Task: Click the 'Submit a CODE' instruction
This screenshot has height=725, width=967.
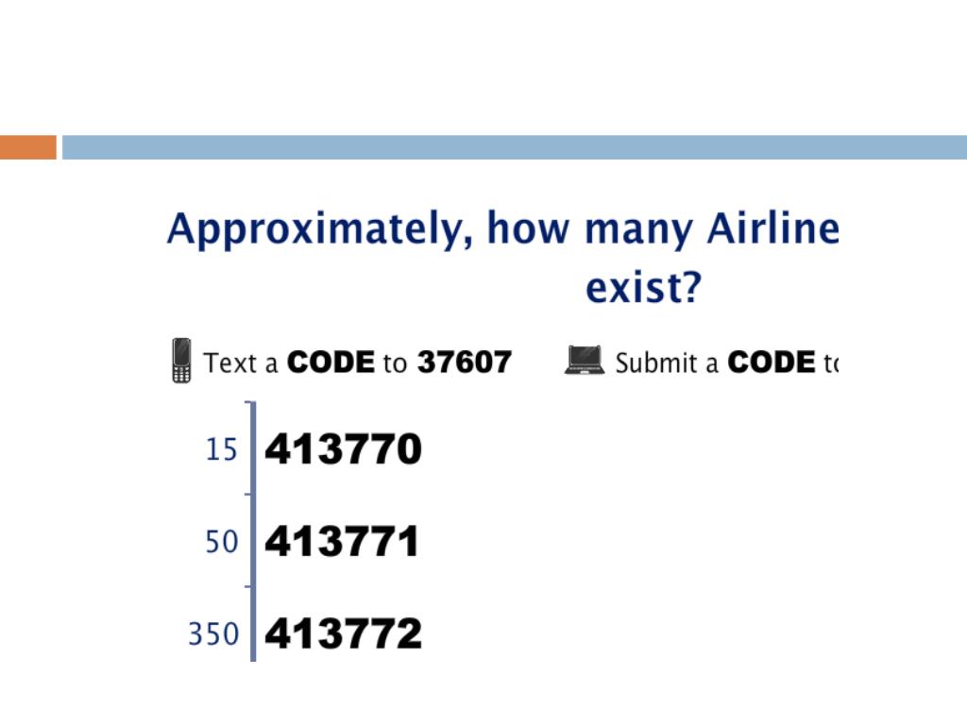Action: [716, 362]
